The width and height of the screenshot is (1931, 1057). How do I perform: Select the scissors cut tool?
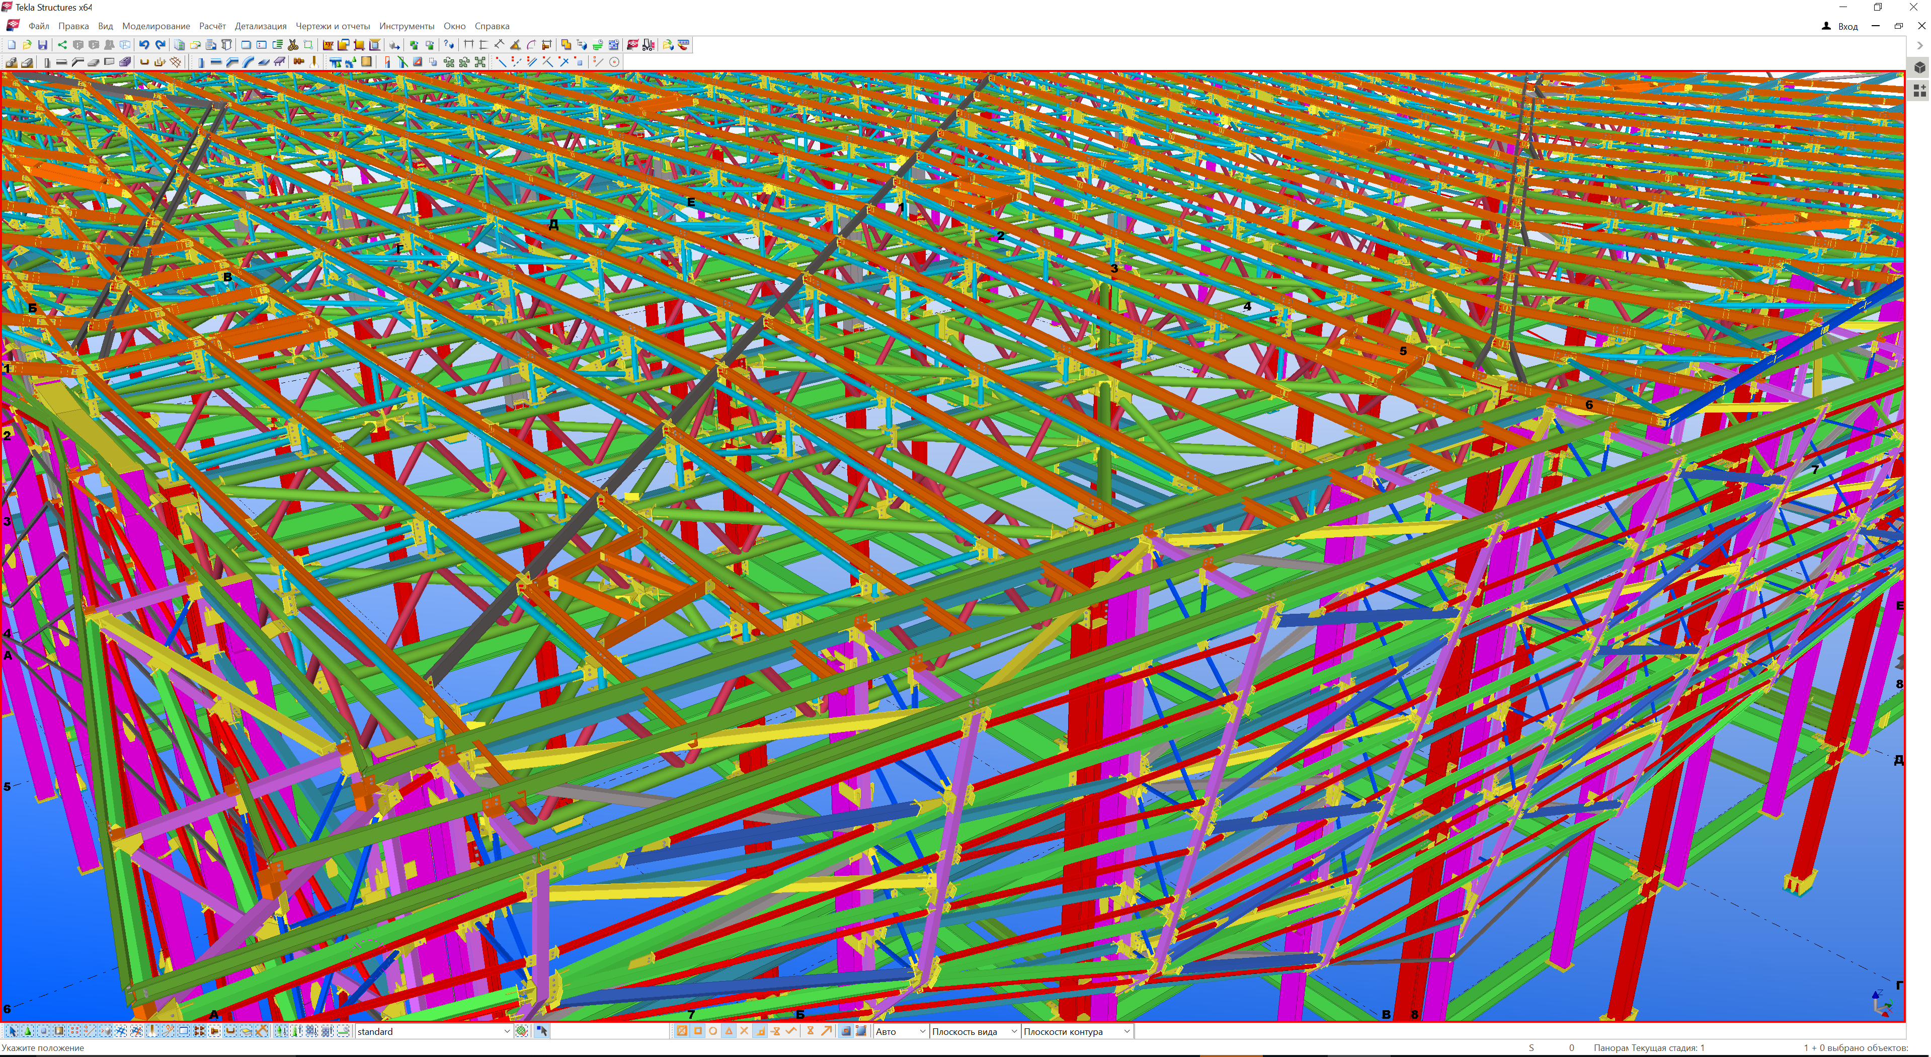coord(292,45)
